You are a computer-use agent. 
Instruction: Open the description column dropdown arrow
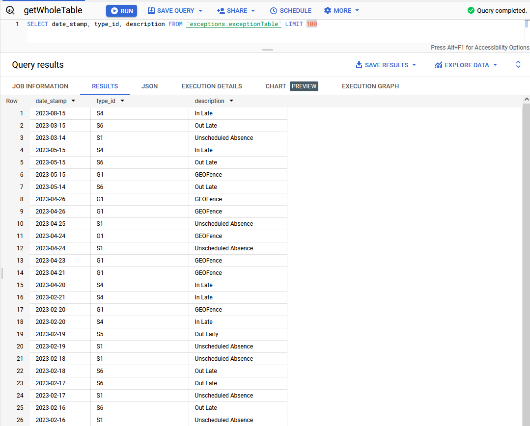231,101
